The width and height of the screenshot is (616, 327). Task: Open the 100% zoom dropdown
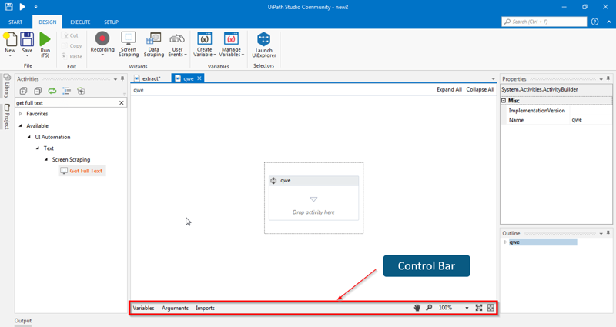click(x=467, y=309)
